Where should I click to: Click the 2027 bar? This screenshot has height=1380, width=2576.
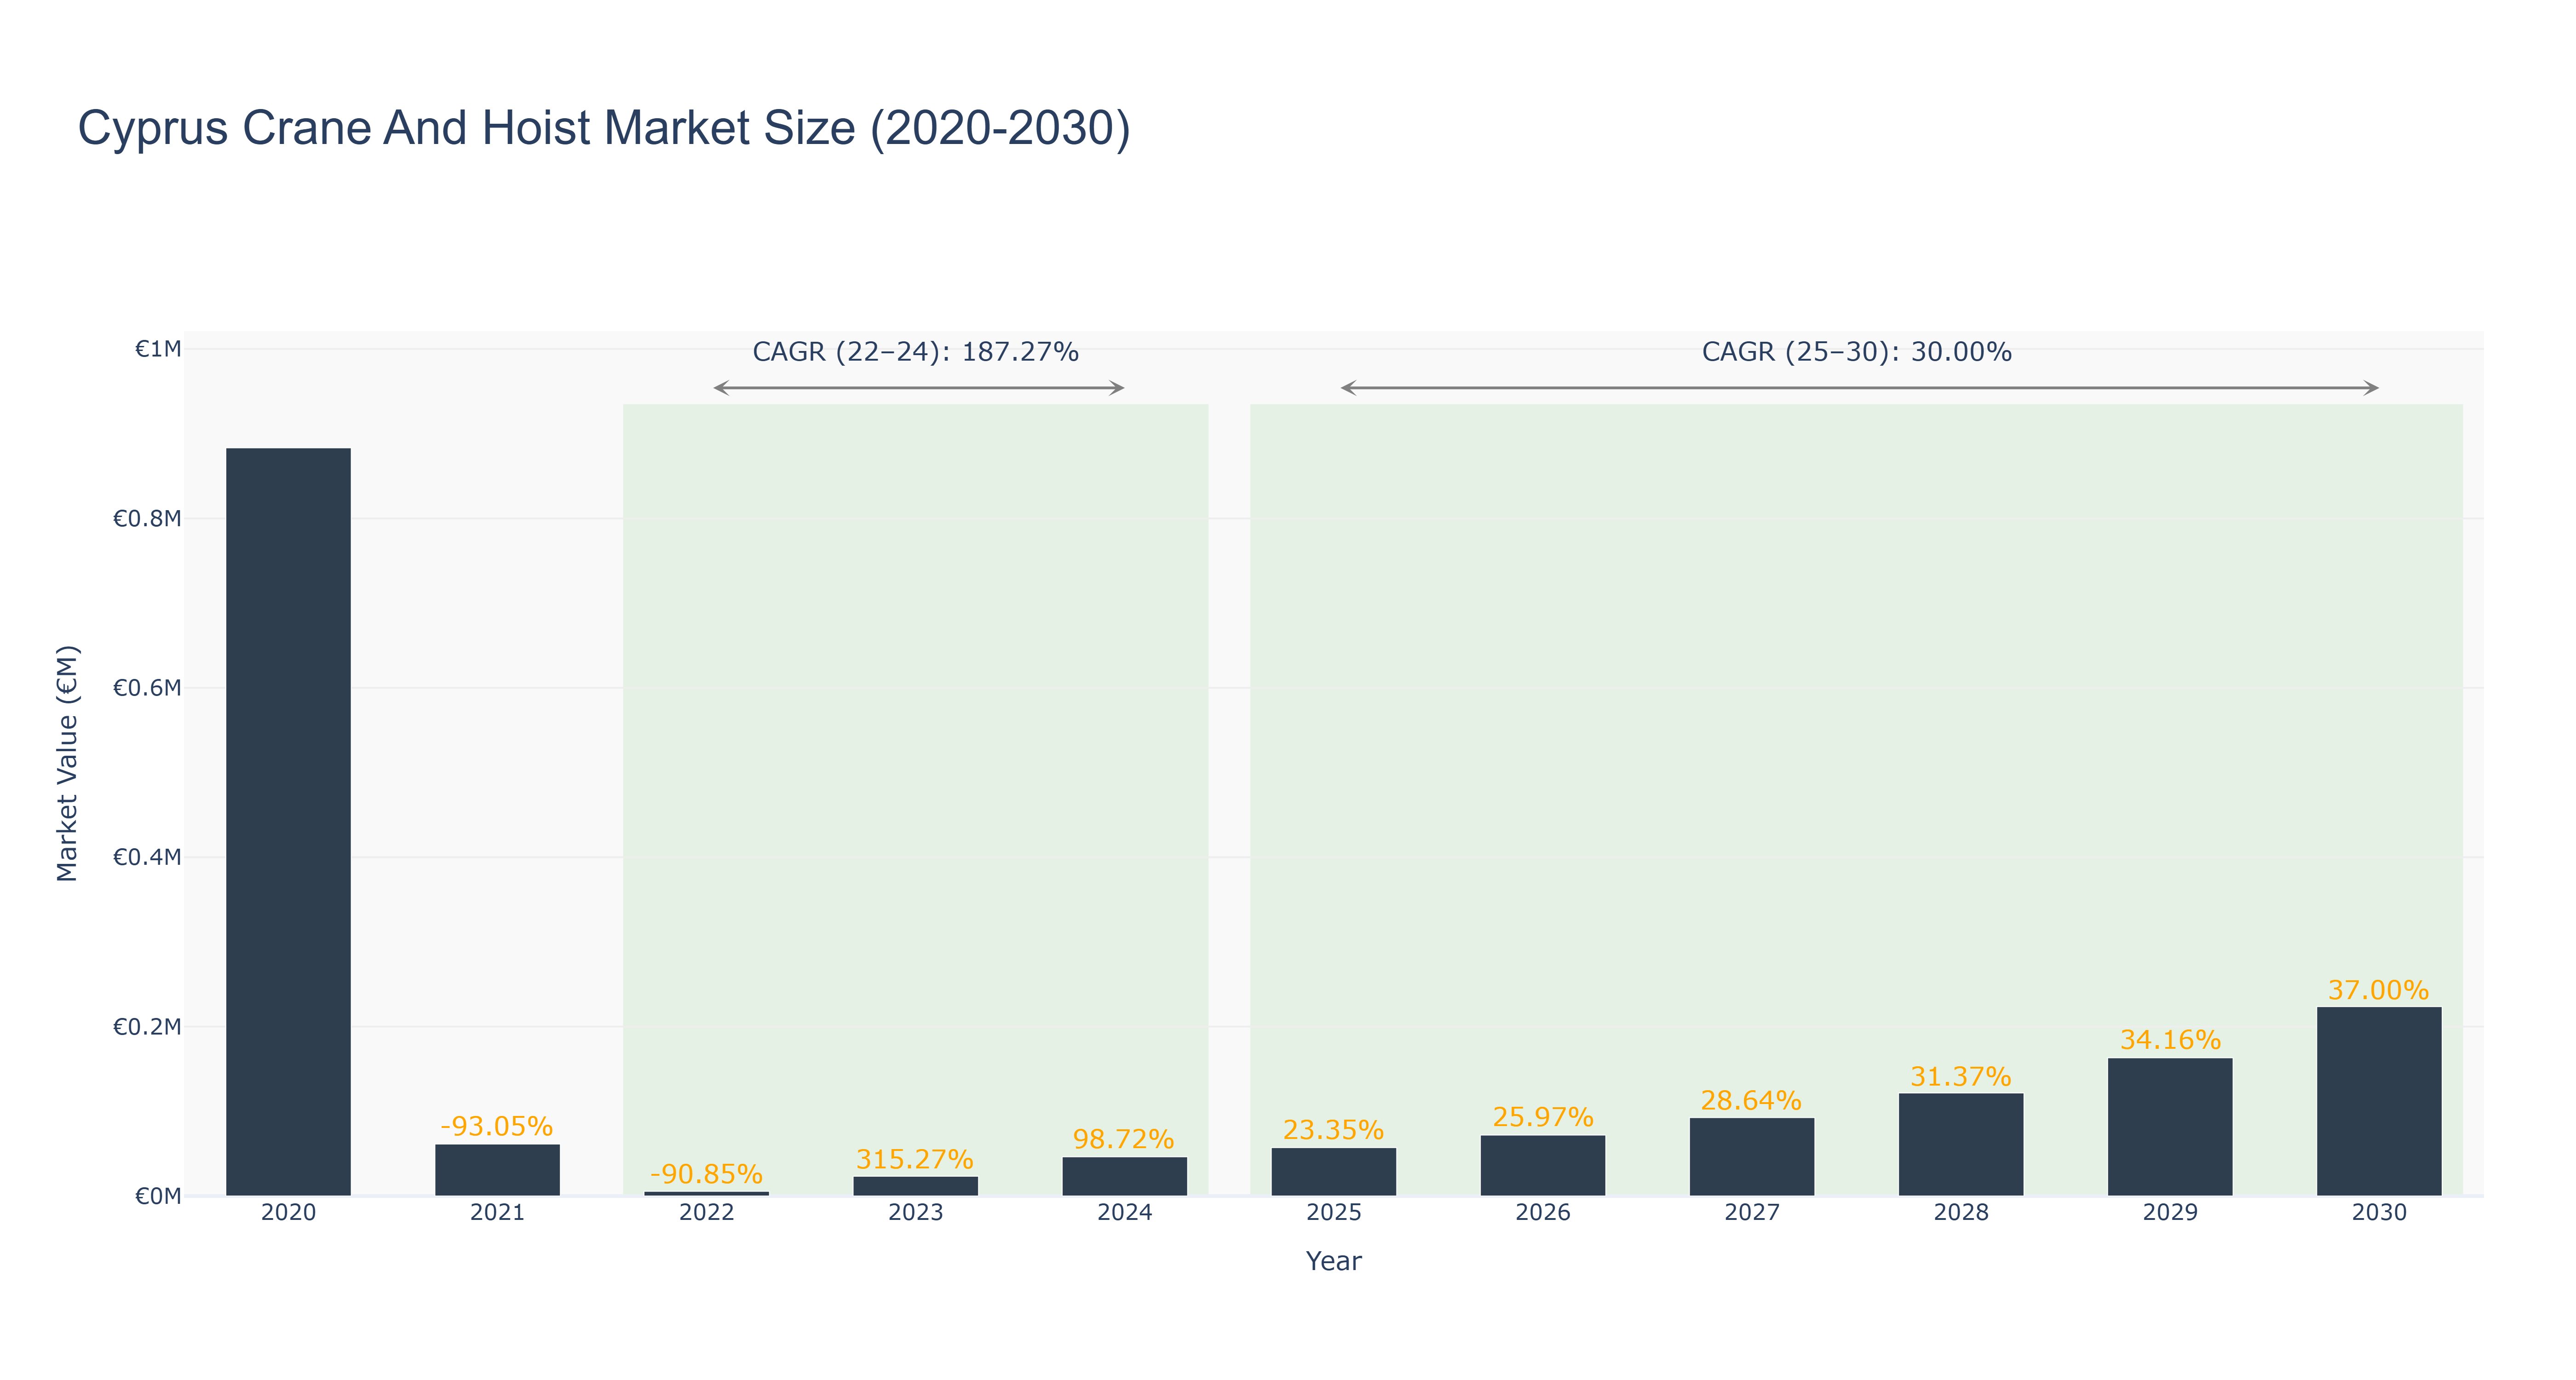(x=1752, y=1157)
